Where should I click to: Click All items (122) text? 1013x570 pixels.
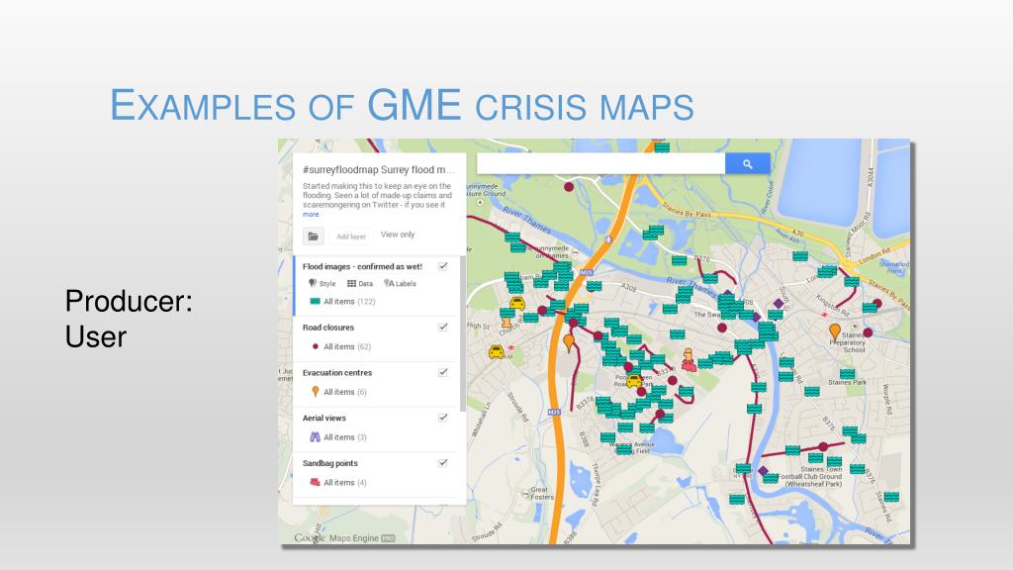point(349,302)
